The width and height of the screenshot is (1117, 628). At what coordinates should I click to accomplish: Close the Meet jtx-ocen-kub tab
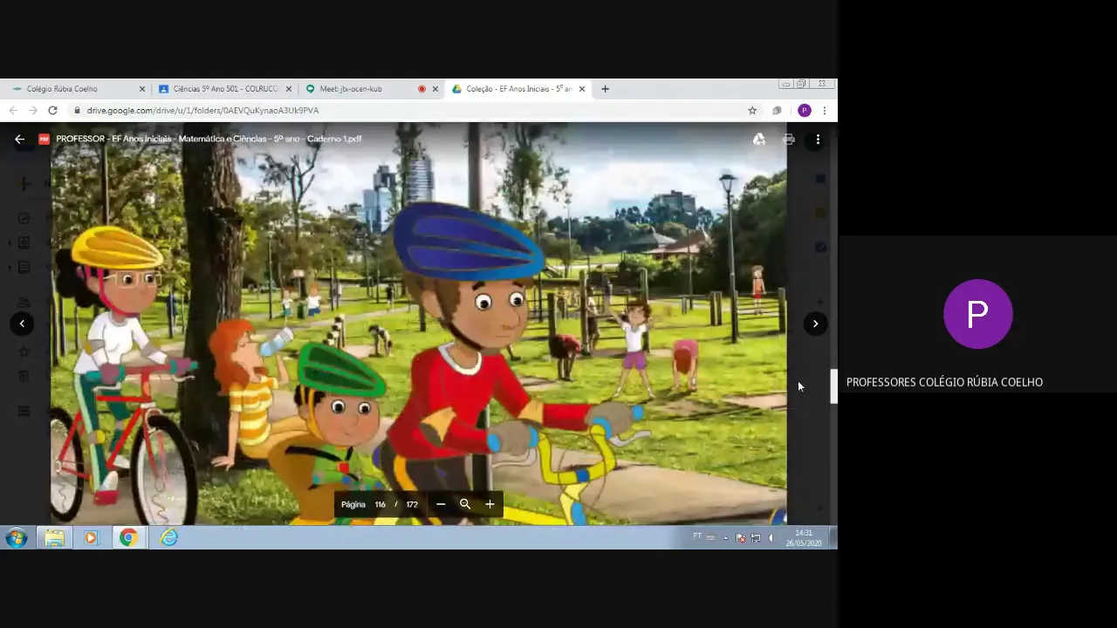tap(435, 89)
